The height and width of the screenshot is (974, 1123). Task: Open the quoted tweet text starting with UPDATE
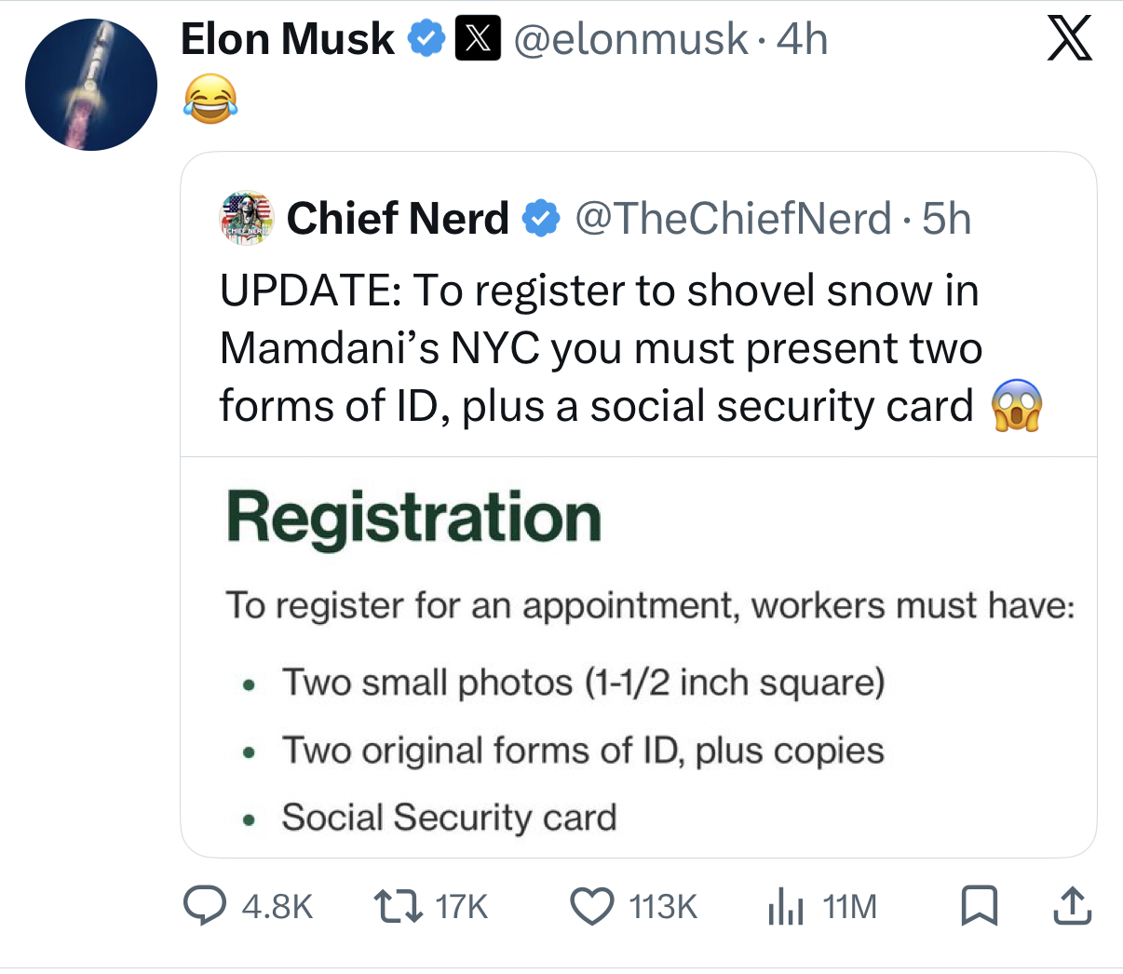[601, 348]
